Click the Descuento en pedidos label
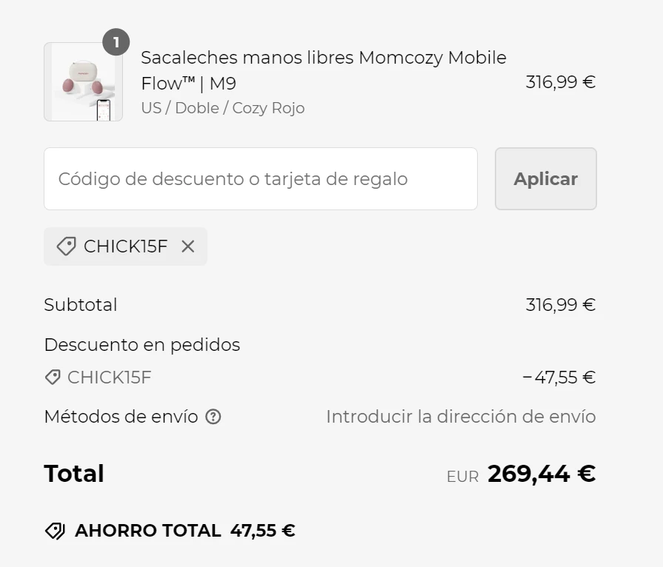Screen dimensions: 663x567 [142, 345]
